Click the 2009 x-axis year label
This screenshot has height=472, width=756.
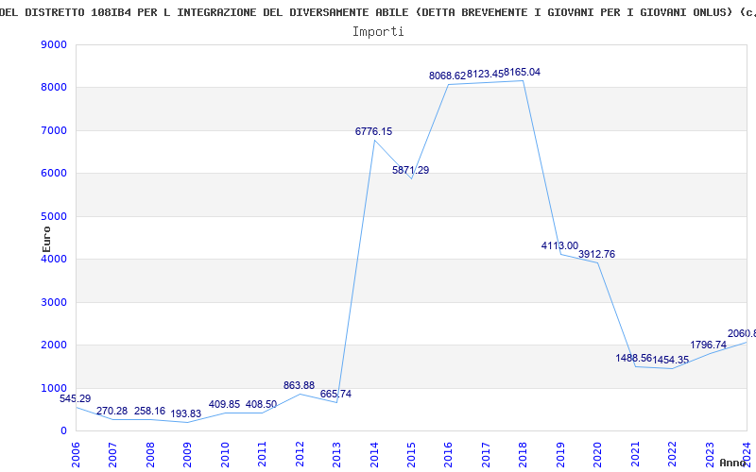click(187, 454)
